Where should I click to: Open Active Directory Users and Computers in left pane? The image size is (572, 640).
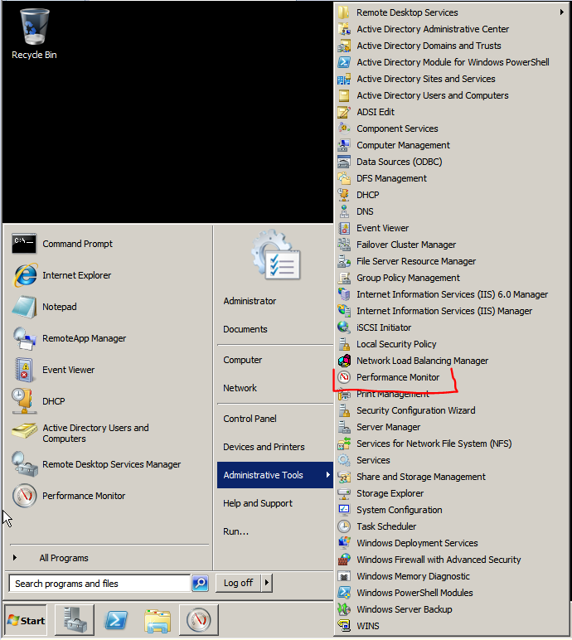95,433
